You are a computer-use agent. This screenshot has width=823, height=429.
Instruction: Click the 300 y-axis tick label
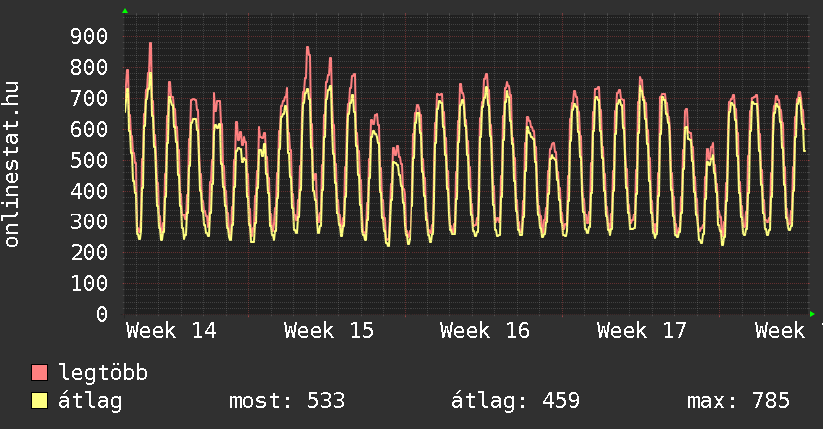point(89,222)
